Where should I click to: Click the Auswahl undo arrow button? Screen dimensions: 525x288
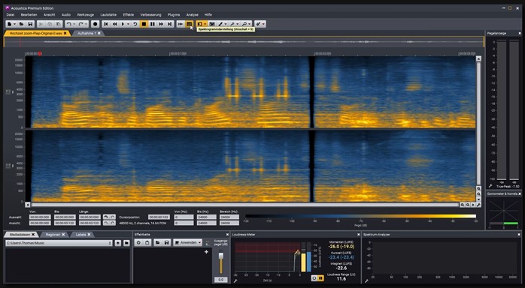(106, 217)
